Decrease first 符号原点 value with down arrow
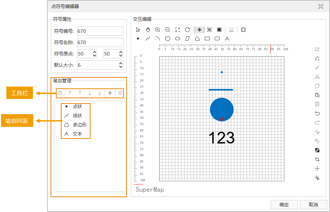330x212 pixels. 94,56
